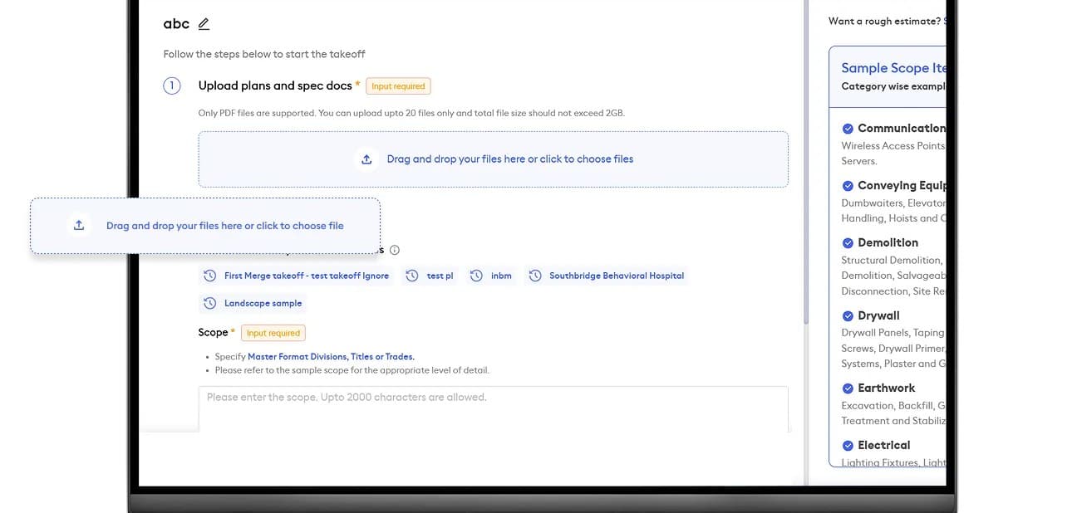
Task: Toggle the Communication category checkmark
Action: click(x=848, y=129)
